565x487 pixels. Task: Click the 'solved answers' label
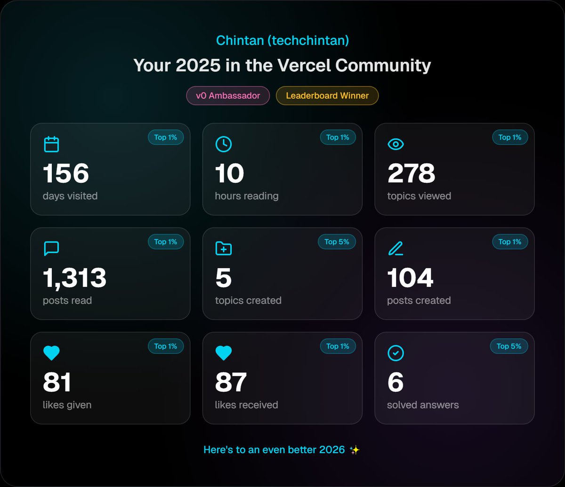423,405
